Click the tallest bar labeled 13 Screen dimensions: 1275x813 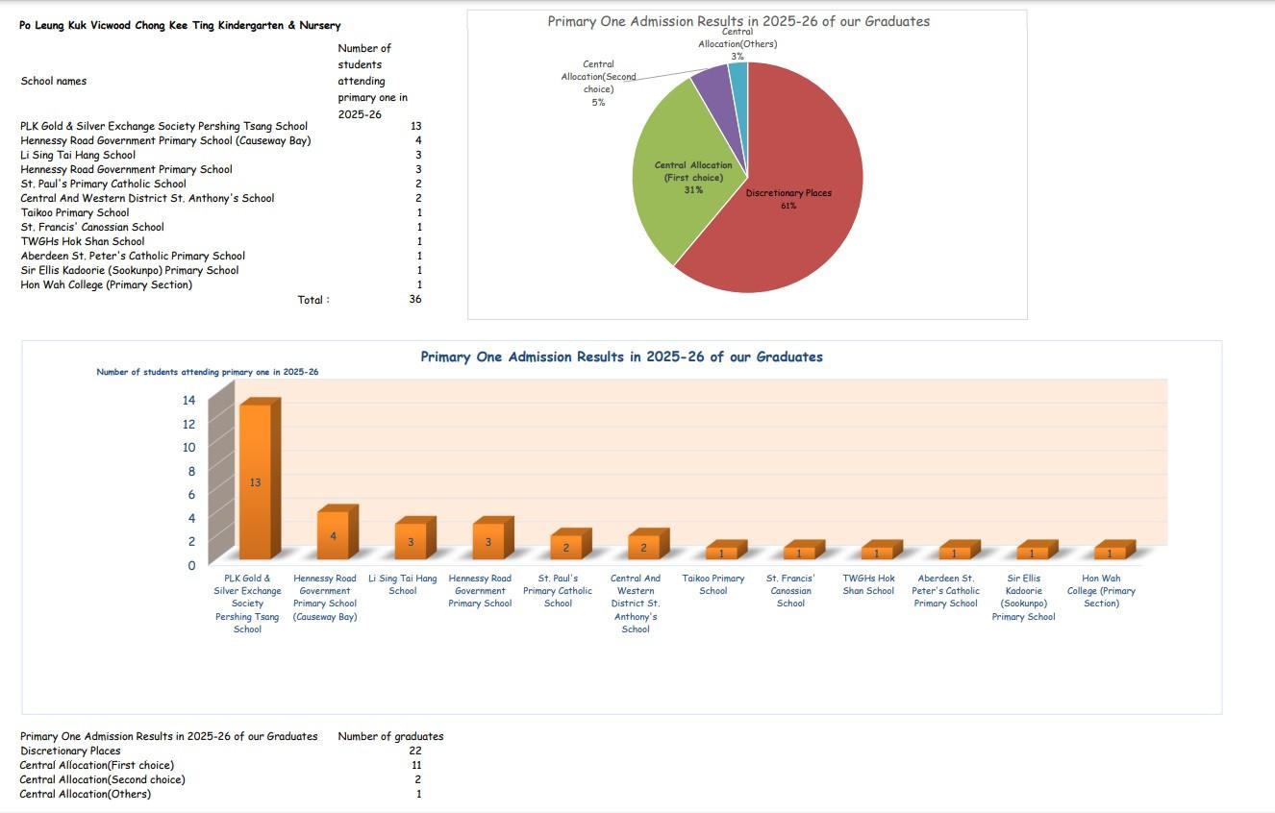tap(259, 478)
